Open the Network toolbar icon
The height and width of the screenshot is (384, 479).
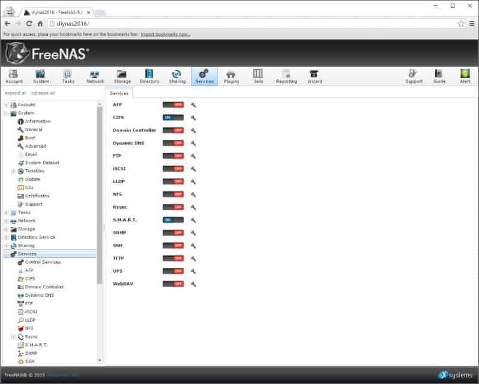[x=95, y=77]
